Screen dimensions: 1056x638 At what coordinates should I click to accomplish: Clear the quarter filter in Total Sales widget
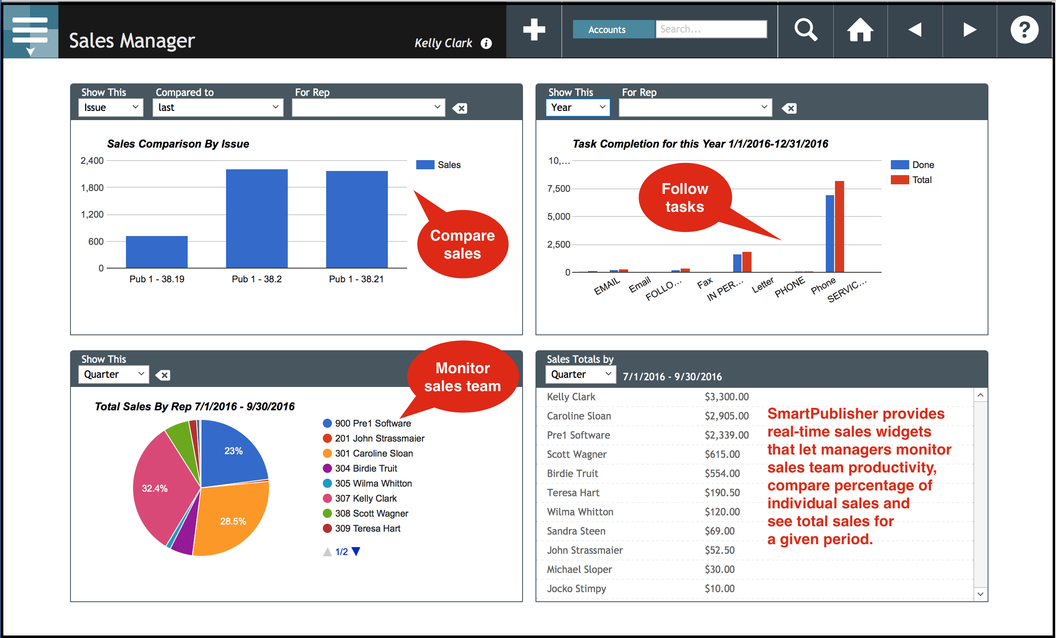(x=163, y=374)
